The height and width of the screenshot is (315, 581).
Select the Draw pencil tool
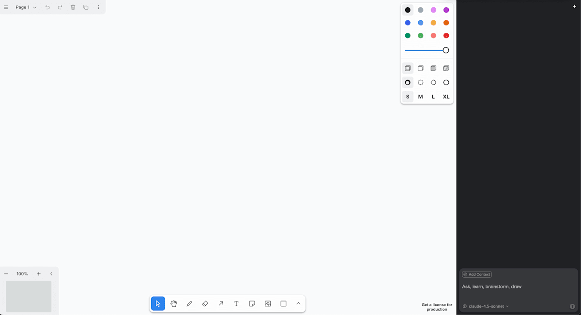tap(189, 303)
